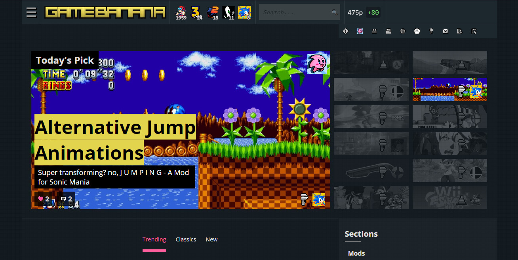Switch to the Classics tab
This screenshot has width=518, height=260.
[186, 239]
